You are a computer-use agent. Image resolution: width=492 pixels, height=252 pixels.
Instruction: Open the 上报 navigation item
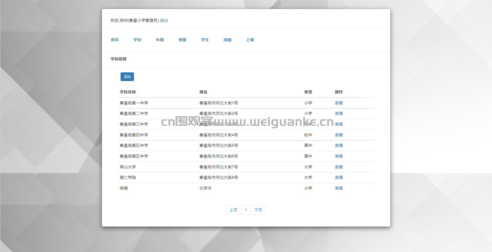[x=250, y=40]
